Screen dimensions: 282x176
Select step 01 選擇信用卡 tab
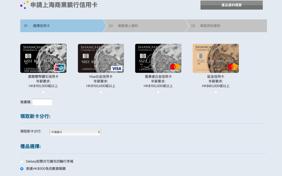coord(62,26)
